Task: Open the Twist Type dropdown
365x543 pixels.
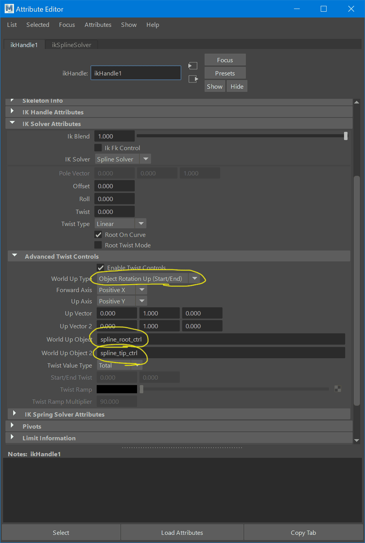Action: (x=120, y=224)
